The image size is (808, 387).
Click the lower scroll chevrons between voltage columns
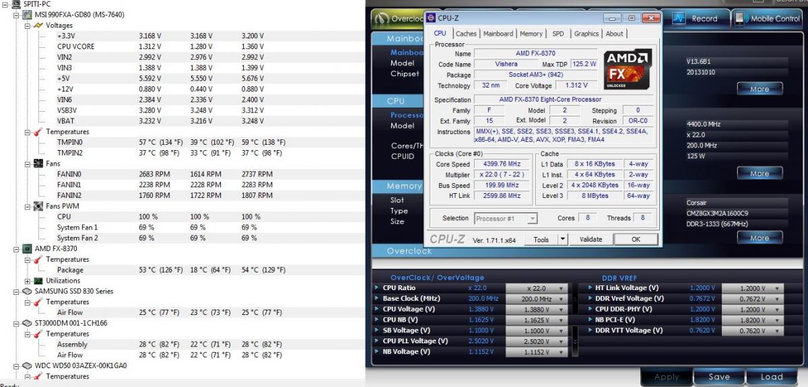[574, 343]
